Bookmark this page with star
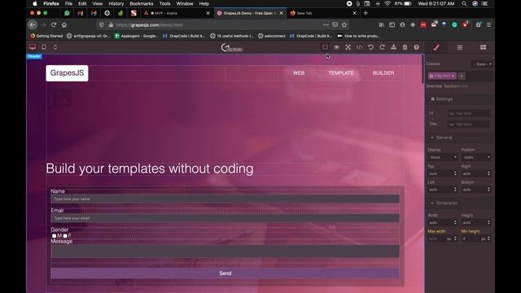 344,24
